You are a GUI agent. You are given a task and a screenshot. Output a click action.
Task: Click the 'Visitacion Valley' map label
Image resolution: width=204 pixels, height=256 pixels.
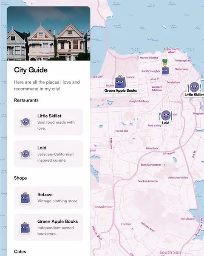(x=178, y=177)
